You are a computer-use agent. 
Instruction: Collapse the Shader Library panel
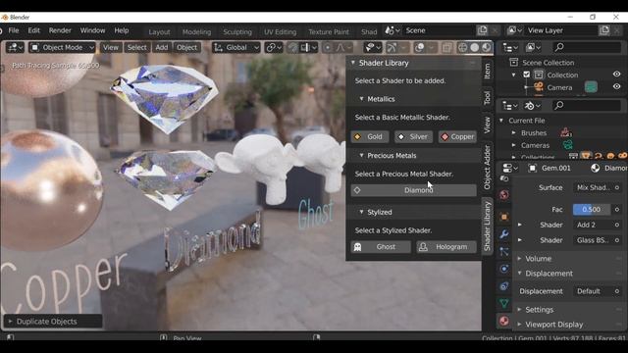point(353,63)
